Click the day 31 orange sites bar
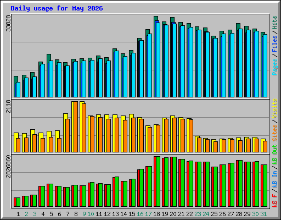Image resolution: width=281 pixels, height=220 pixels. (265, 146)
